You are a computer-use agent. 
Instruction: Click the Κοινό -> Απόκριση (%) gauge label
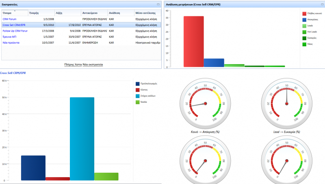click(205, 132)
